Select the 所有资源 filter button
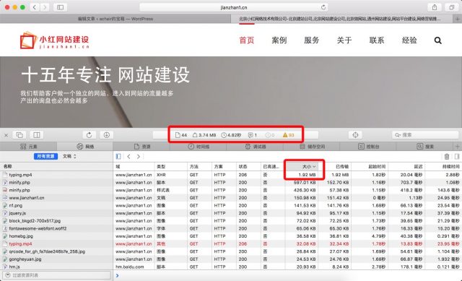This screenshot has width=462, height=281. pos(45,156)
